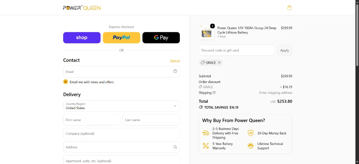Click the discount tag icon beside GRACE line

[200, 87]
